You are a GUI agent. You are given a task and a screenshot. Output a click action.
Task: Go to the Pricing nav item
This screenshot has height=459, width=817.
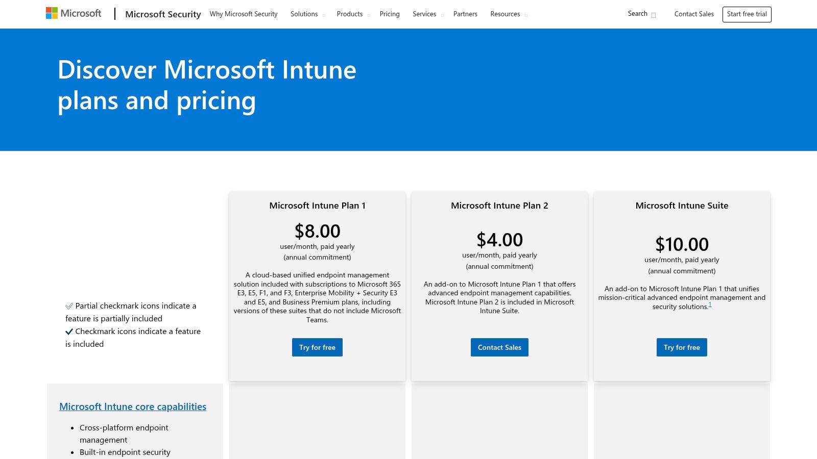point(390,14)
